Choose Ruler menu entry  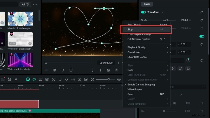(146, 94)
